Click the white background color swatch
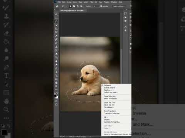This screenshot has width=185, height=138. (57, 97)
